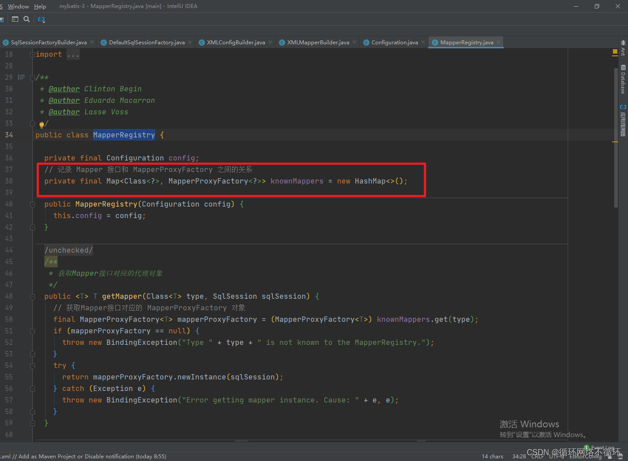The image size is (628, 461).
Task: Open Search Everywhere magnifier icon
Action: [27, 19]
